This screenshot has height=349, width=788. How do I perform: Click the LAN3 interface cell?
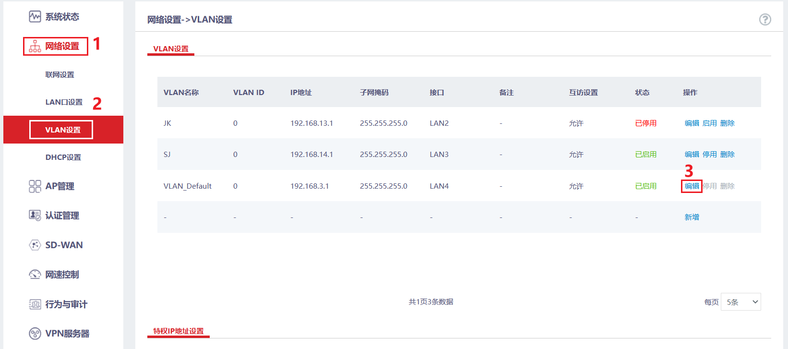click(x=439, y=155)
